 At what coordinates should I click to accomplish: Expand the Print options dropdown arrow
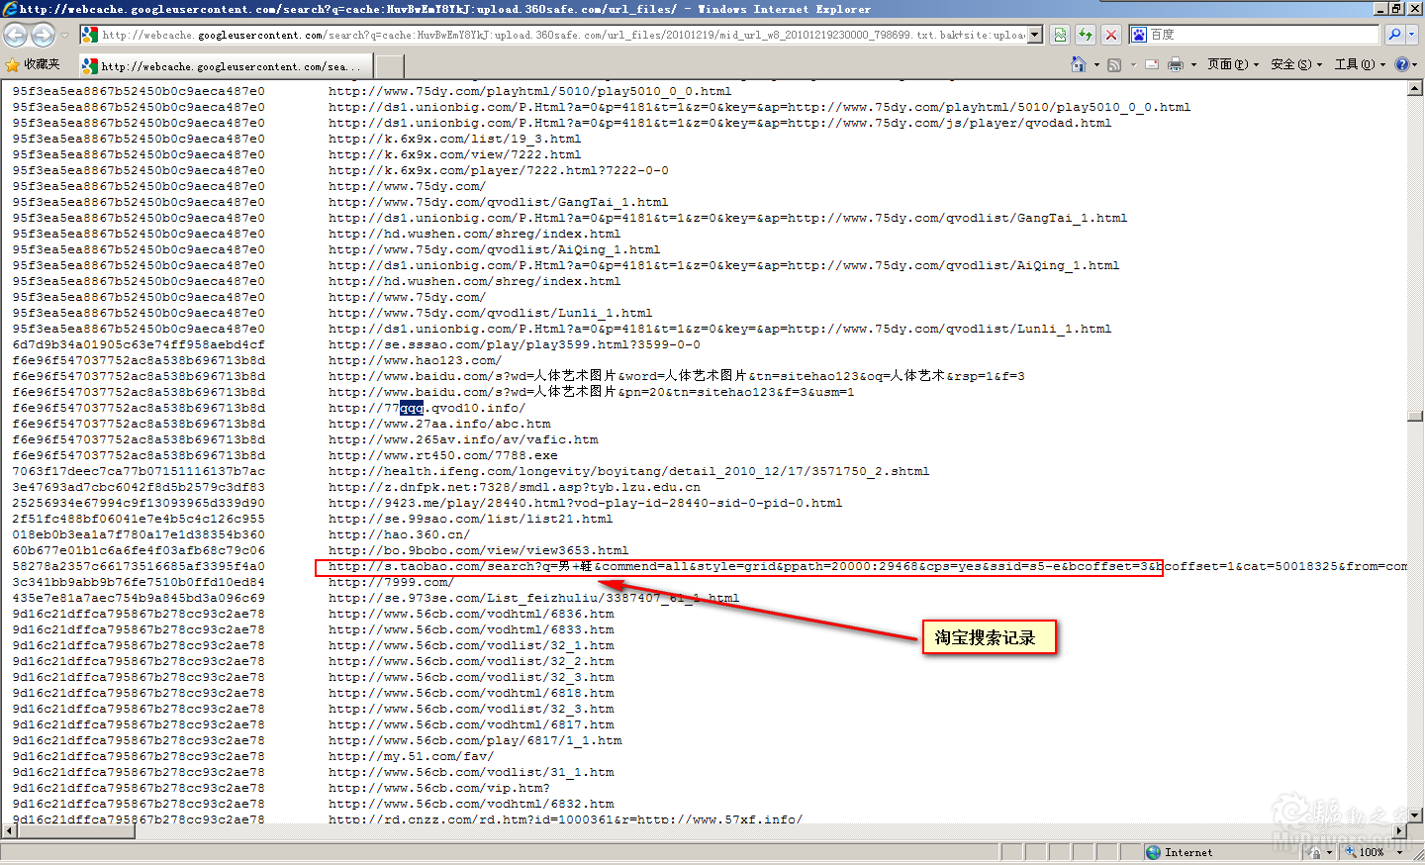click(x=1193, y=65)
